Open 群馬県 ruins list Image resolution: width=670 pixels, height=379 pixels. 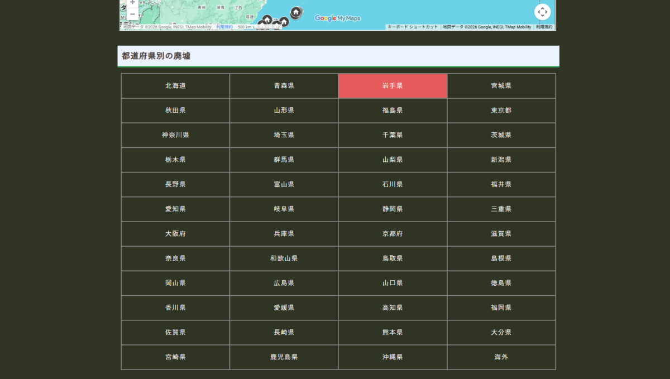pyautogui.click(x=284, y=160)
